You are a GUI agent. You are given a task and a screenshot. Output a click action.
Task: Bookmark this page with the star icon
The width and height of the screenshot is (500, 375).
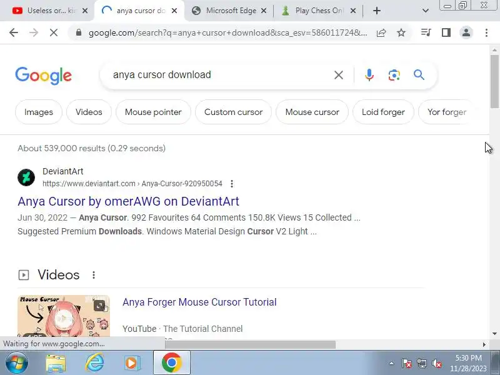[x=401, y=32]
